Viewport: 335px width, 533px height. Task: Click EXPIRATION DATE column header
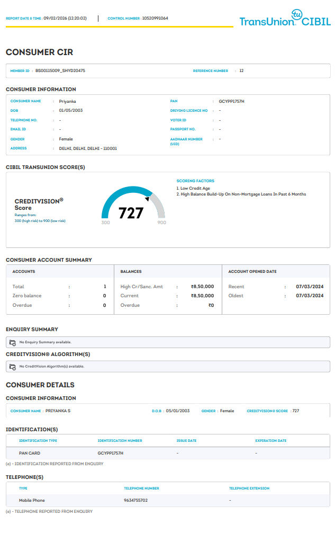point(271,440)
